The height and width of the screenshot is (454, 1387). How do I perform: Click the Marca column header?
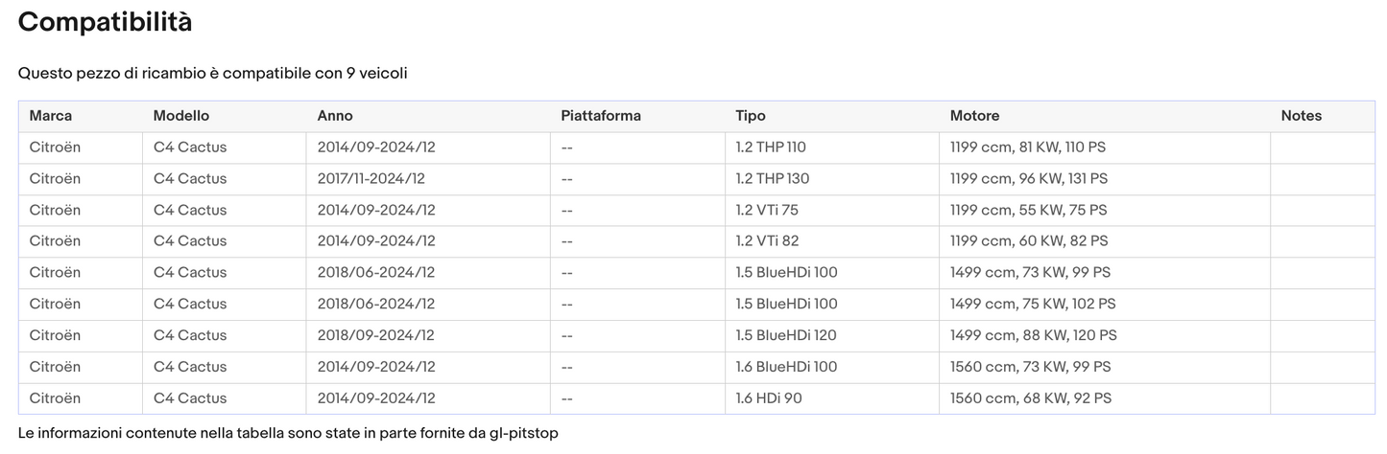[51, 116]
